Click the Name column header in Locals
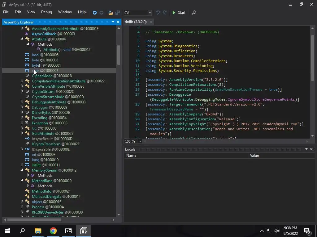This screenshot has width=317, height=237. pos(186,156)
